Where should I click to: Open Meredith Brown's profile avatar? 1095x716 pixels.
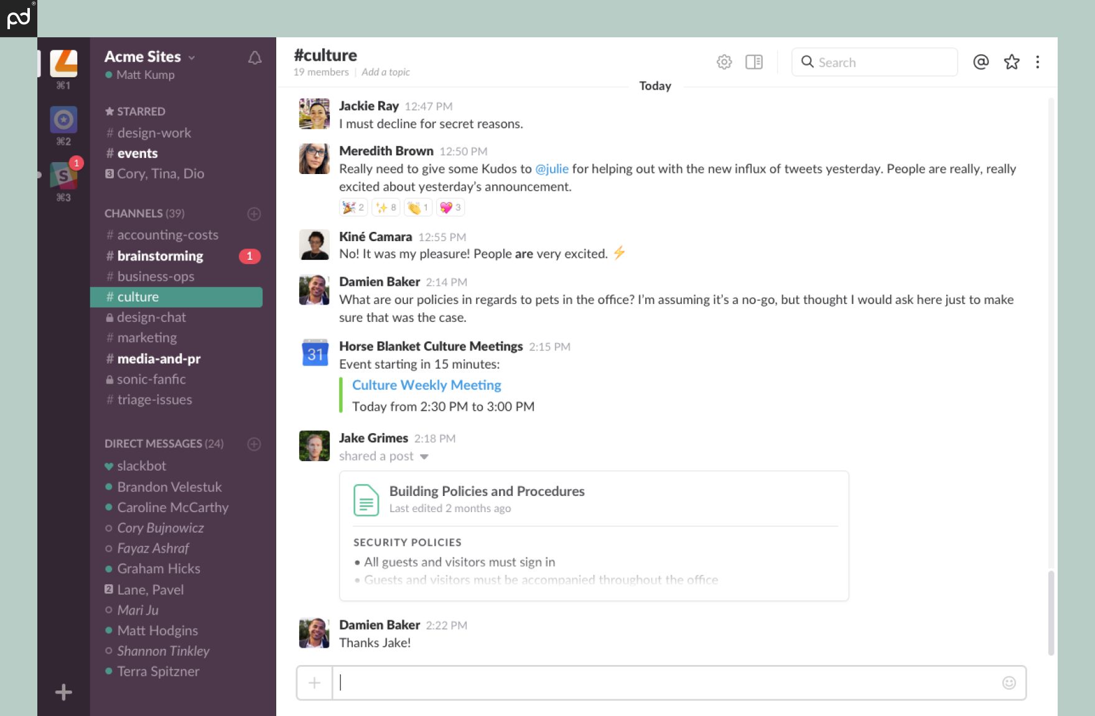pos(315,158)
